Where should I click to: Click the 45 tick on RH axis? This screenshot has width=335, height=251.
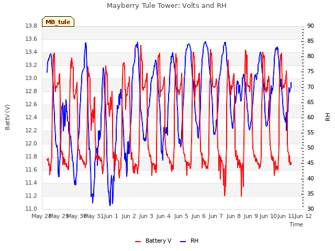click(x=310, y=163)
